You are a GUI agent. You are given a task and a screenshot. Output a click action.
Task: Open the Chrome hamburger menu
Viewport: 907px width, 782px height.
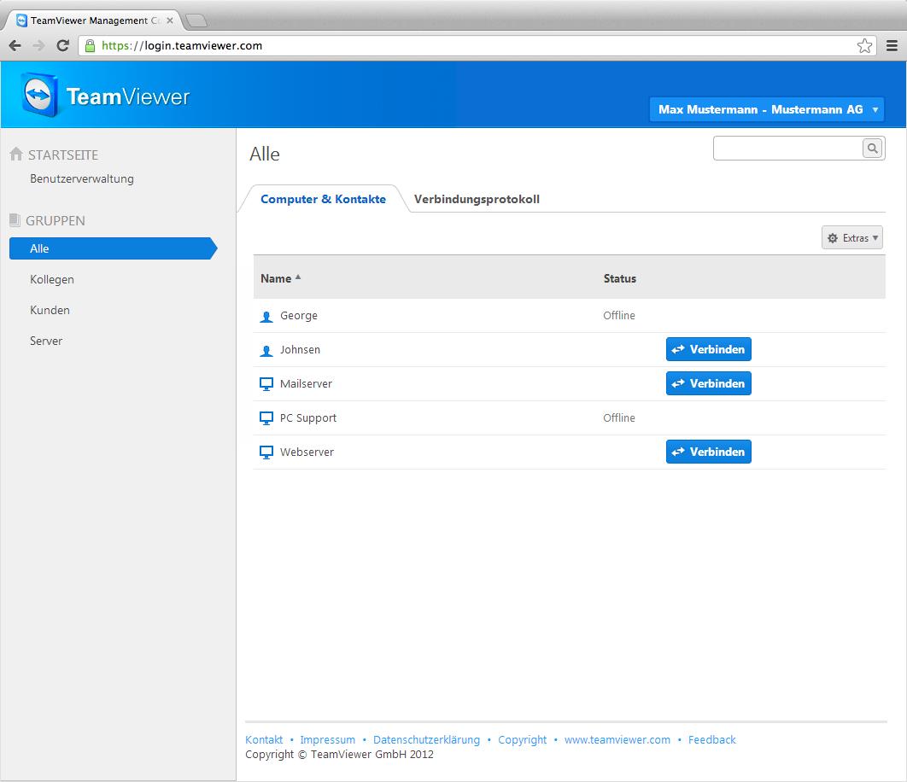(892, 46)
